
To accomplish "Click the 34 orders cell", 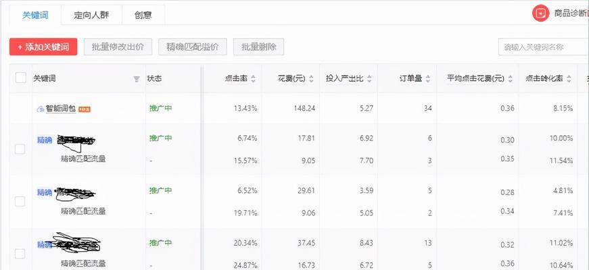I will pos(428,109).
